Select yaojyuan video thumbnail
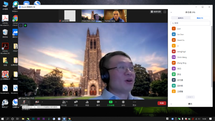The width and height of the screenshot is (215, 121). pyautogui.click(x=70, y=16)
